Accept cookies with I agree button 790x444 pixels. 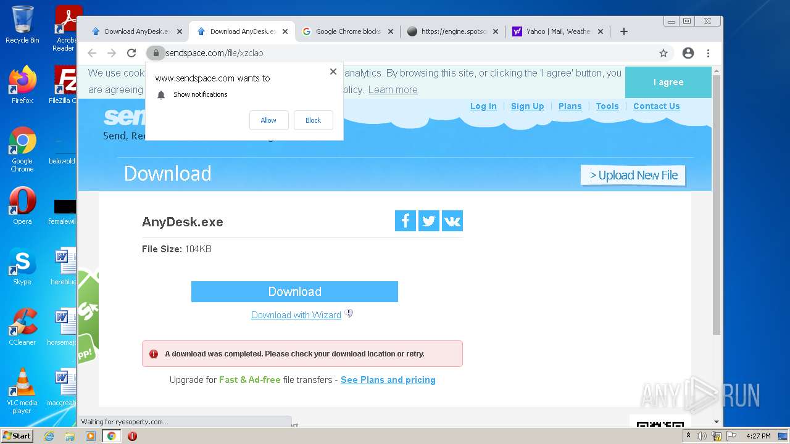coord(668,82)
